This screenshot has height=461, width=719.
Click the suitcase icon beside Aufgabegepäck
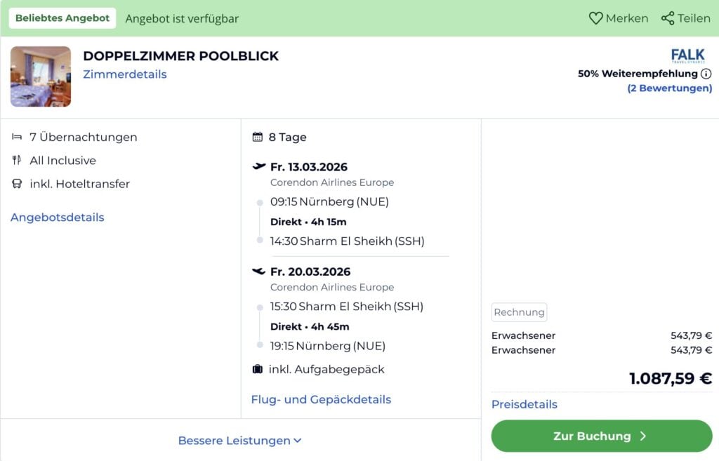pos(258,369)
